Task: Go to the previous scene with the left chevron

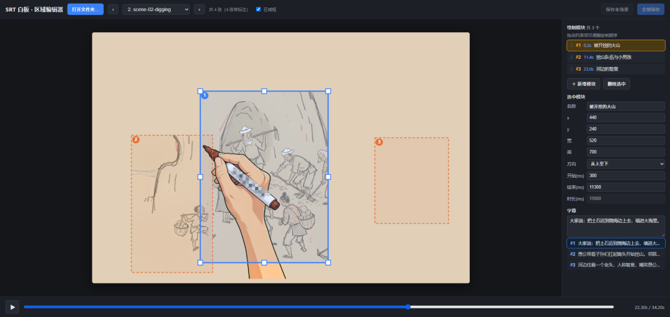Action: 113,9
